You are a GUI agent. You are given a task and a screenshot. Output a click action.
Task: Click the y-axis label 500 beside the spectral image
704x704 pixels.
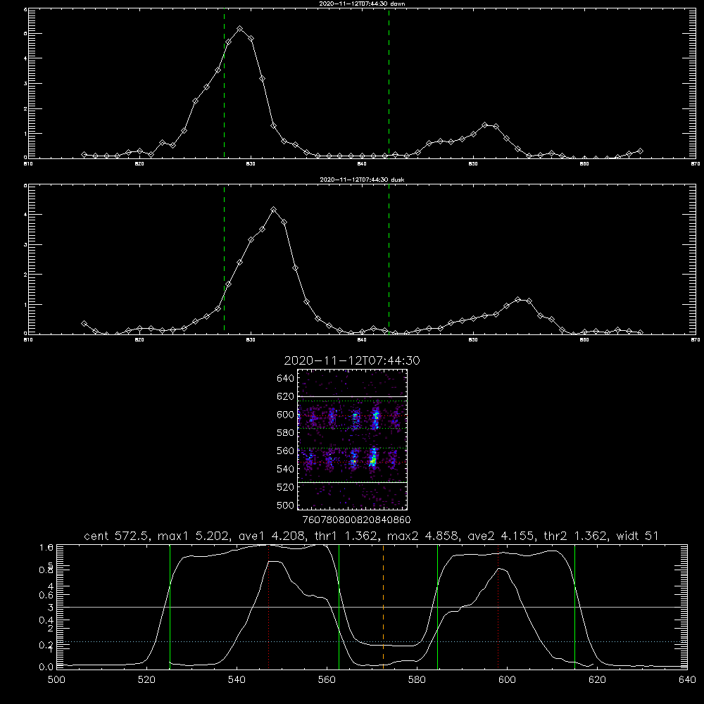286,505
